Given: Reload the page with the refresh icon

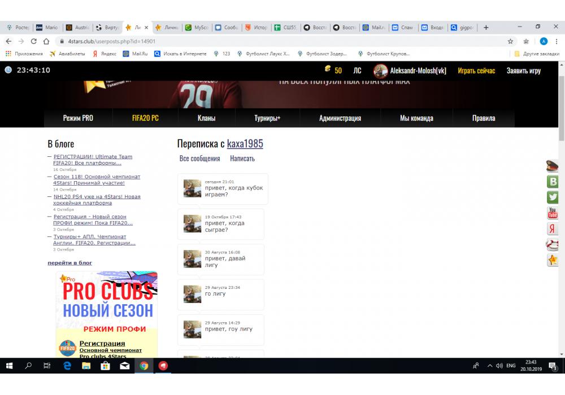Looking at the screenshot, I should 34,41.
